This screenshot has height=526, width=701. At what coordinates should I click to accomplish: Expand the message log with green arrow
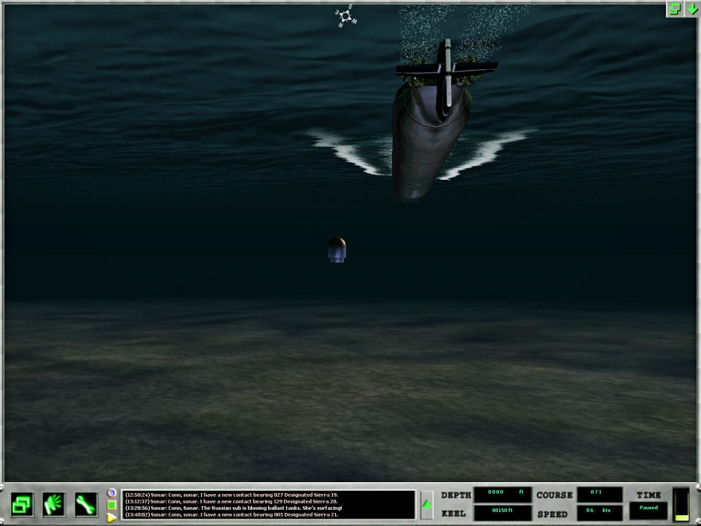[427, 504]
